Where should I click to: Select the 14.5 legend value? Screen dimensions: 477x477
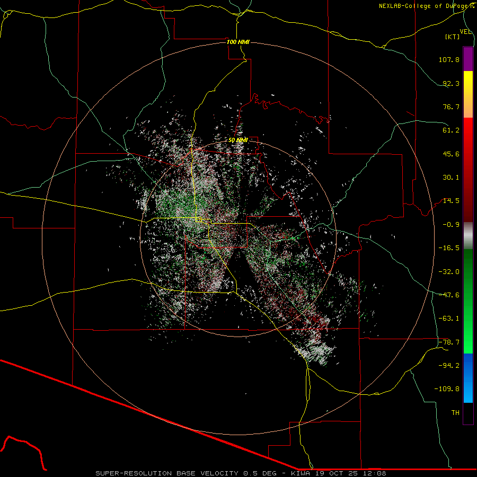pos(451,201)
